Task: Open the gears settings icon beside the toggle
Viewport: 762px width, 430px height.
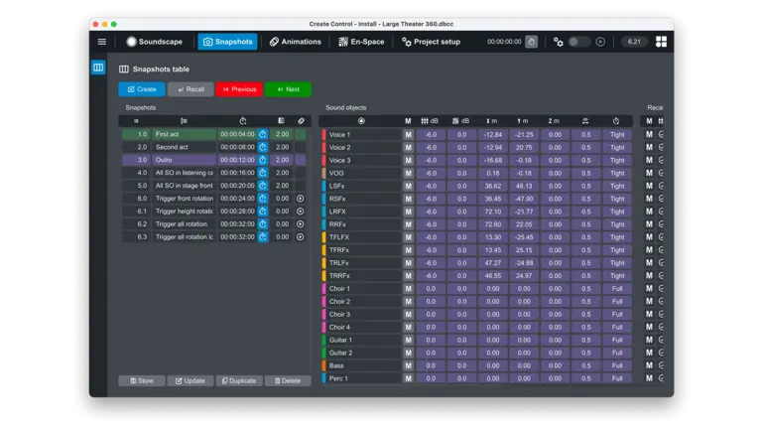Action: [559, 42]
